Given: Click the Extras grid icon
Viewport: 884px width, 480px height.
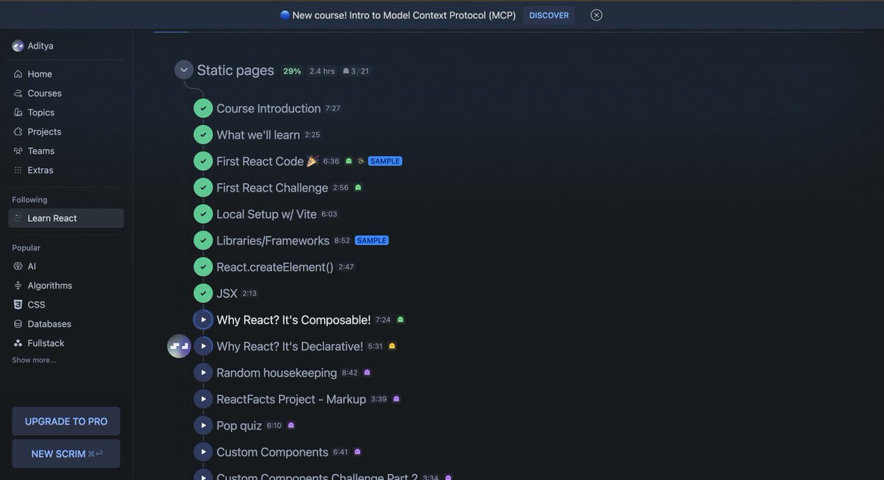Looking at the screenshot, I should click(18, 170).
